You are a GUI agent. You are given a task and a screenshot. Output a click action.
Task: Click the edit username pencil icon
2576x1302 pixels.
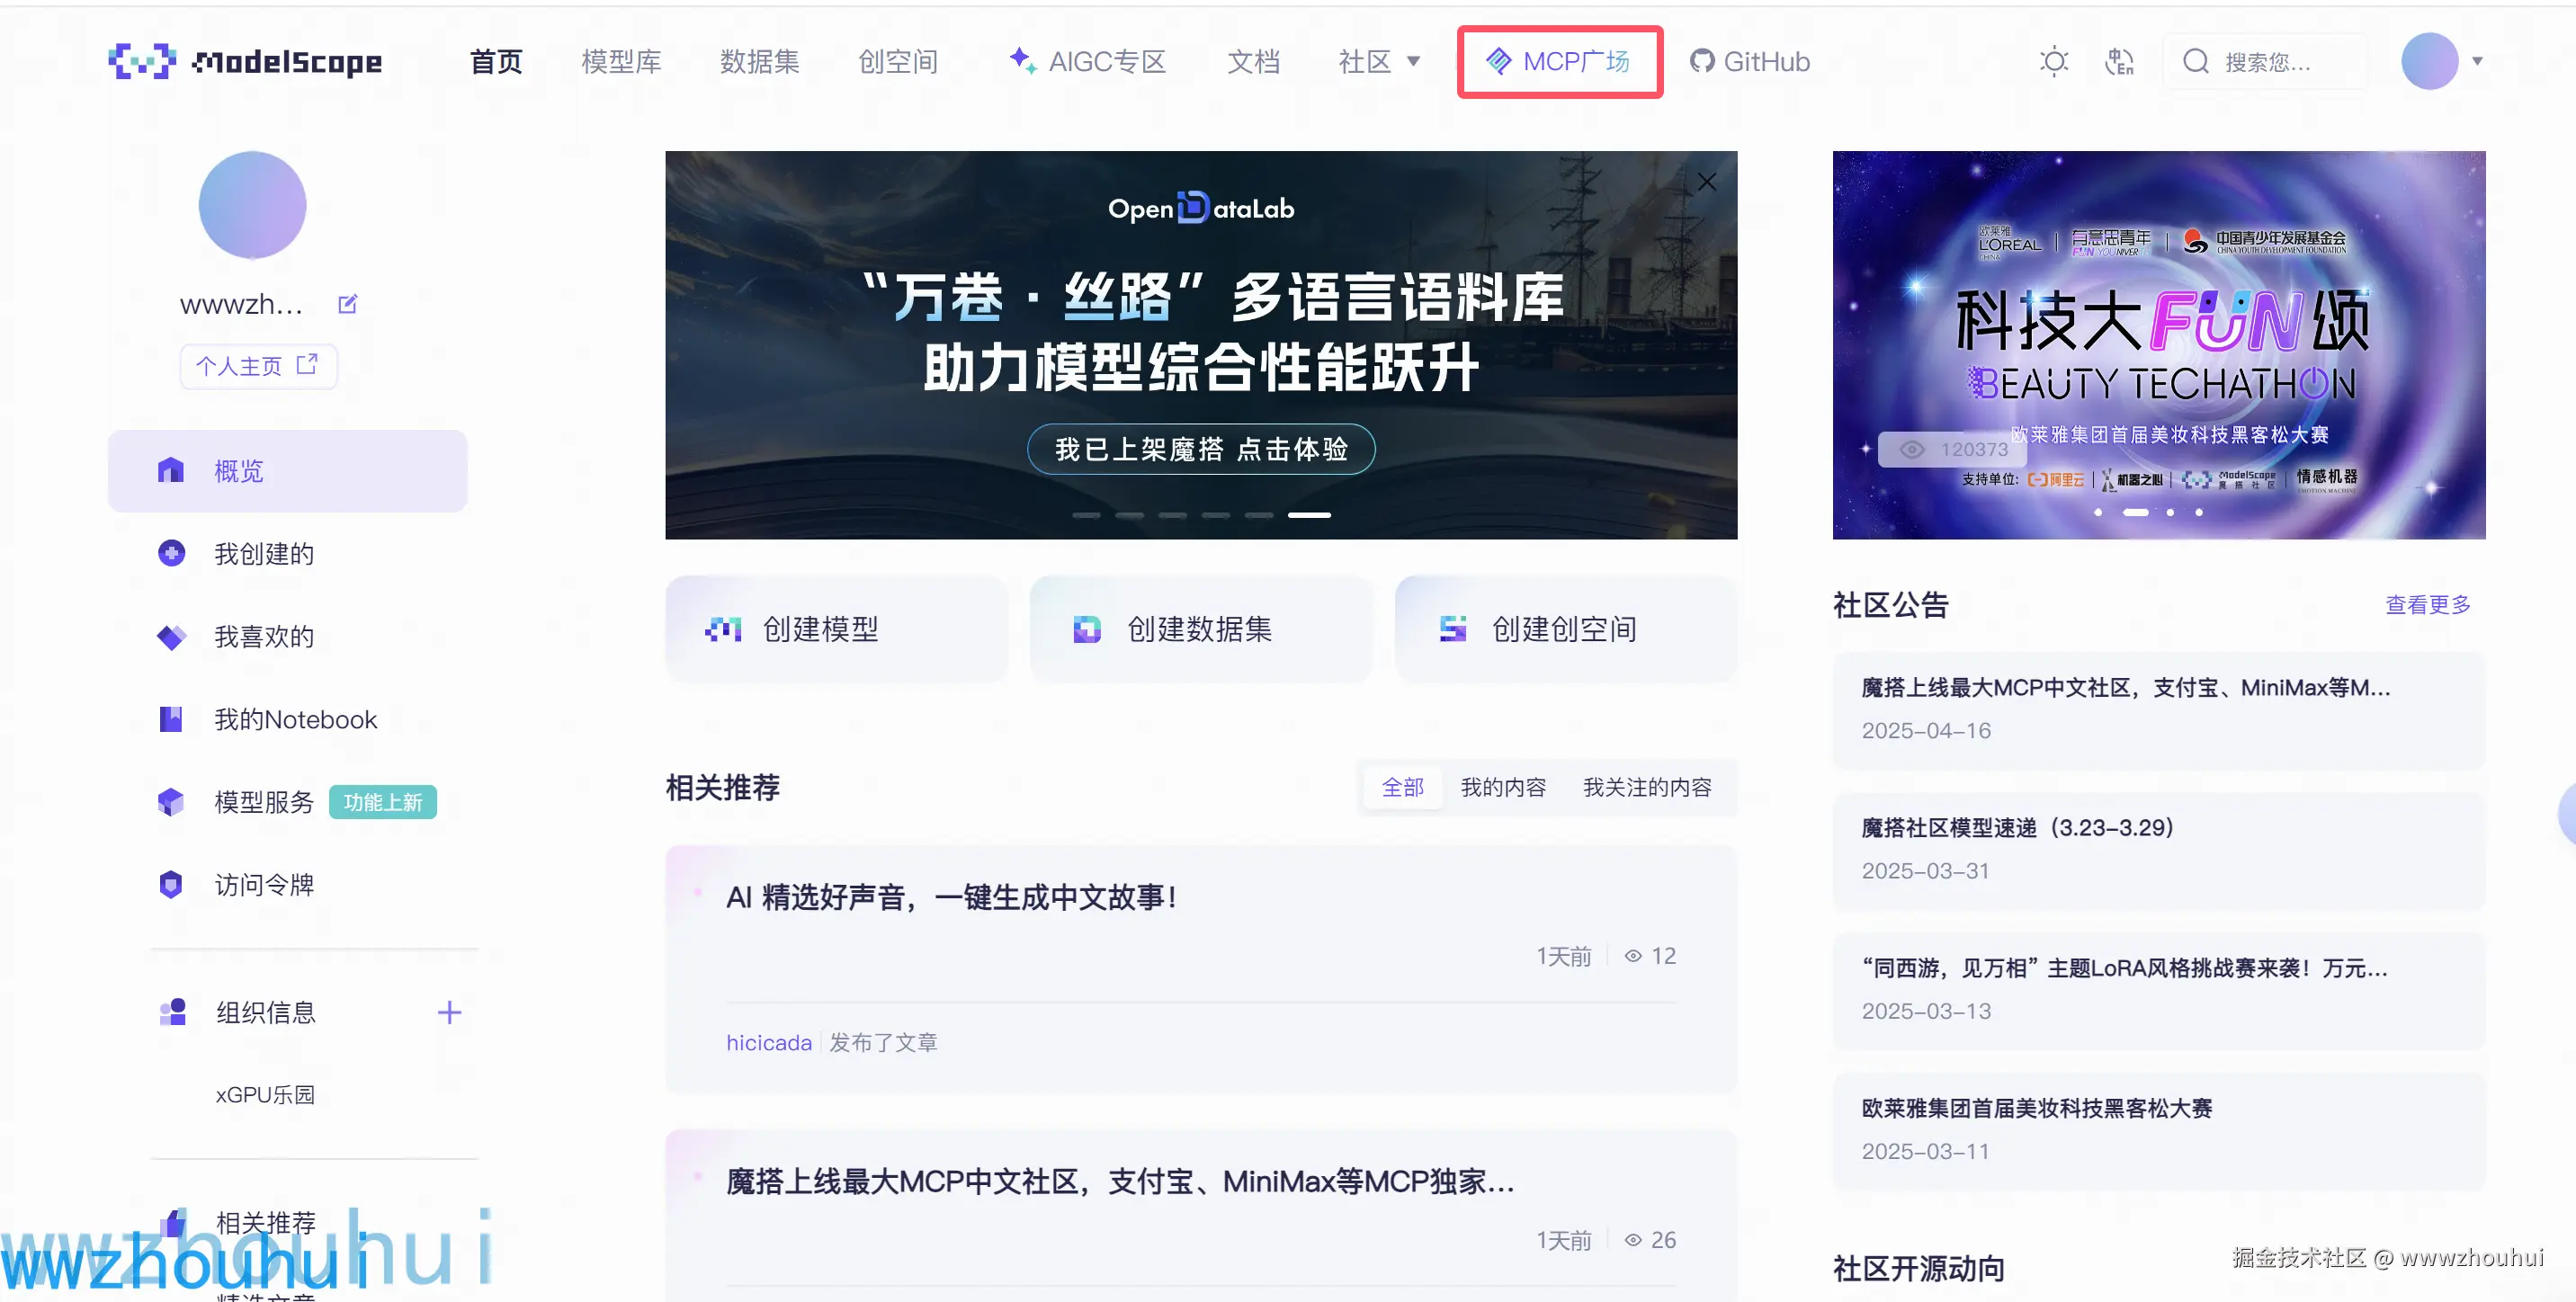347,304
